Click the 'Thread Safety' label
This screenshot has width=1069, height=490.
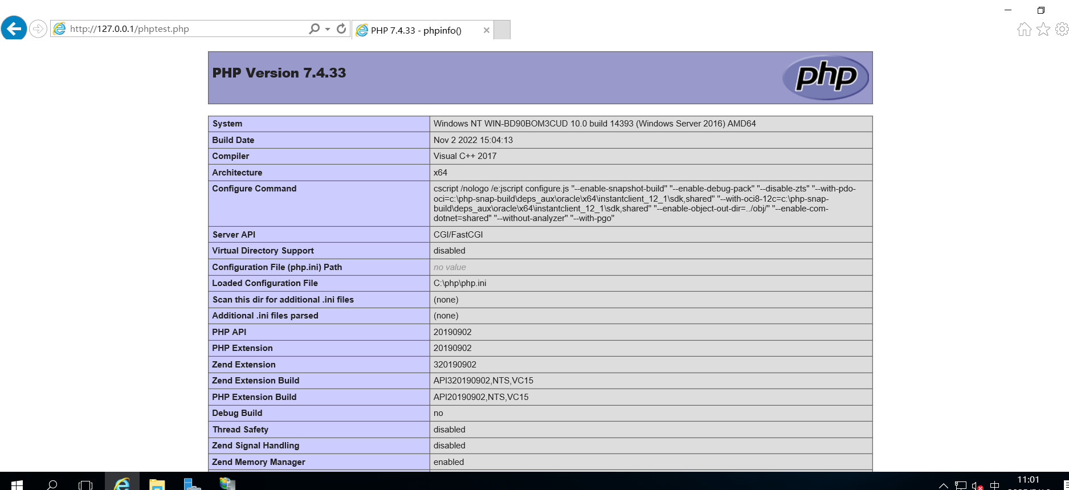tap(240, 430)
